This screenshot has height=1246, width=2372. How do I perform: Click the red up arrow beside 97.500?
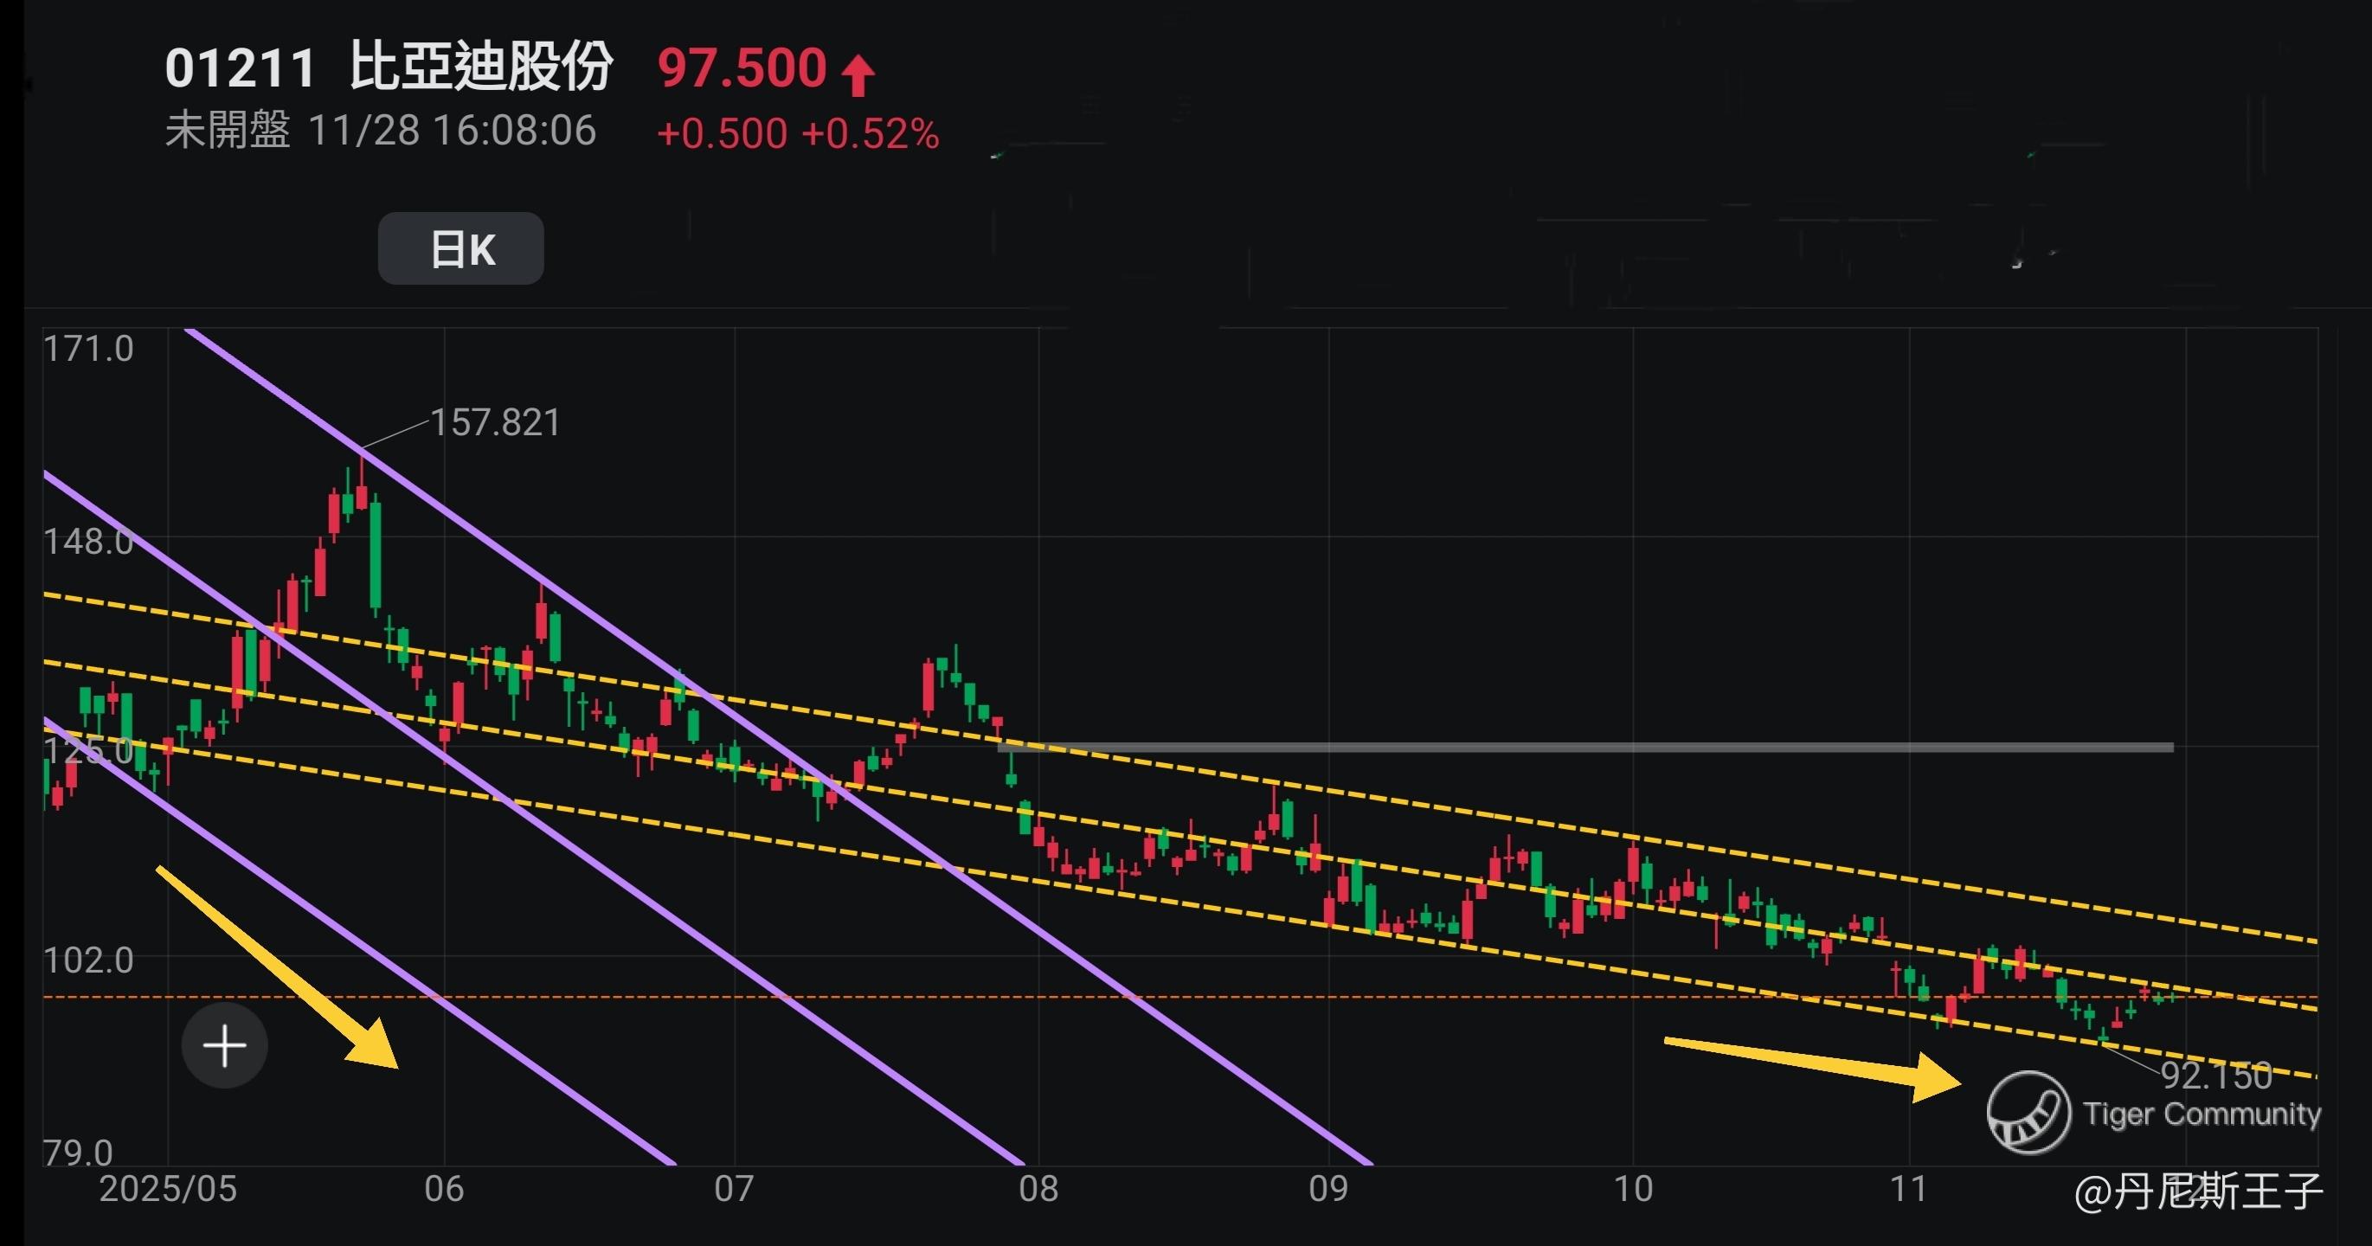coord(858,74)
